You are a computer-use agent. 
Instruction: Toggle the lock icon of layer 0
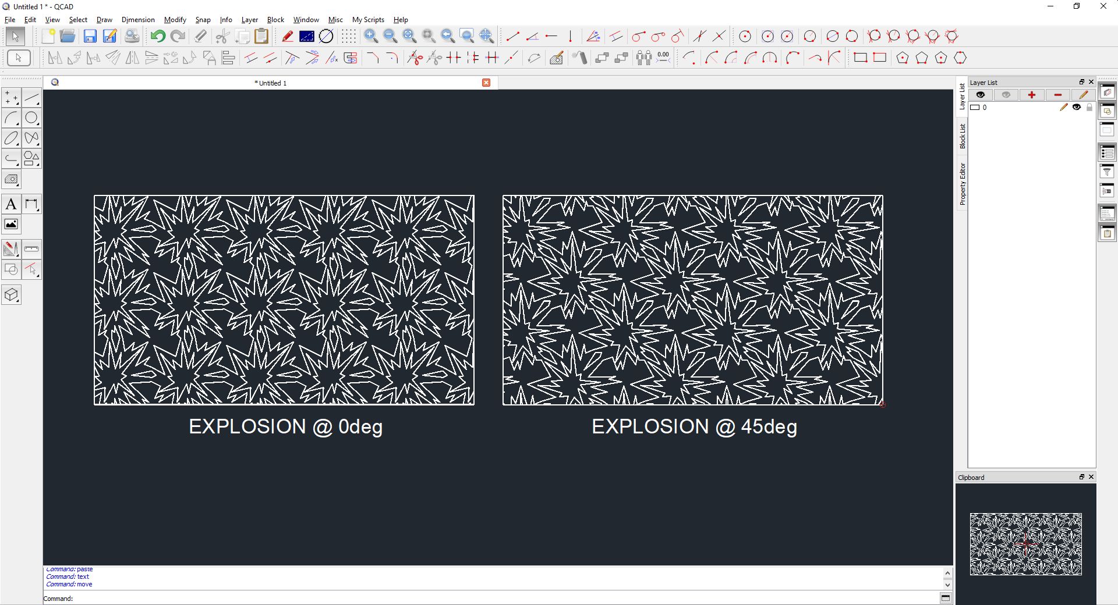(x=1089, y=107)
